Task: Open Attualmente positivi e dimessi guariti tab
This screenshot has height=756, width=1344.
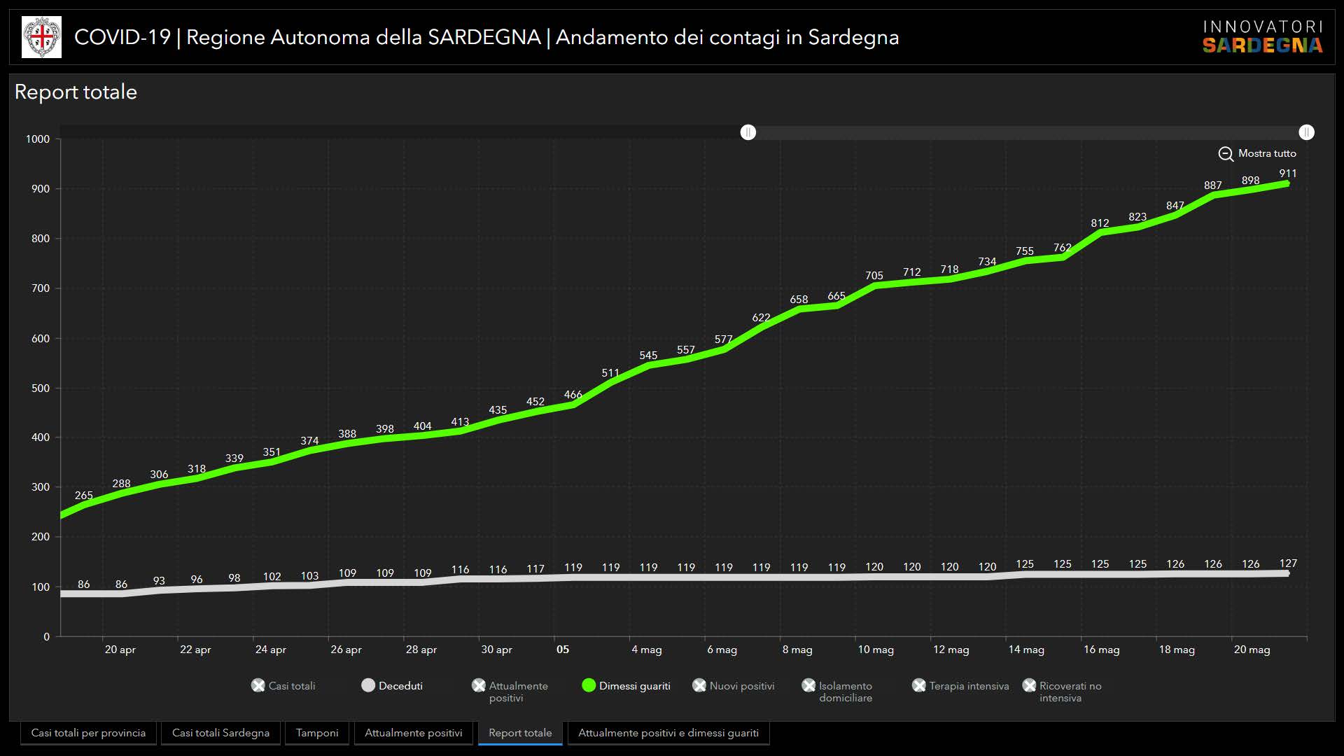Action: click(668, 733)
